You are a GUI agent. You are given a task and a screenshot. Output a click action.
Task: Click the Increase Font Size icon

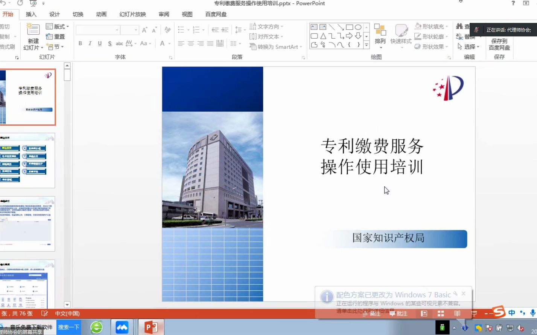coord(145,30)
